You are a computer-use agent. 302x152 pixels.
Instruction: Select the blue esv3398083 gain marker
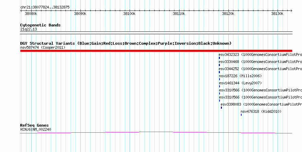[221, 108]
